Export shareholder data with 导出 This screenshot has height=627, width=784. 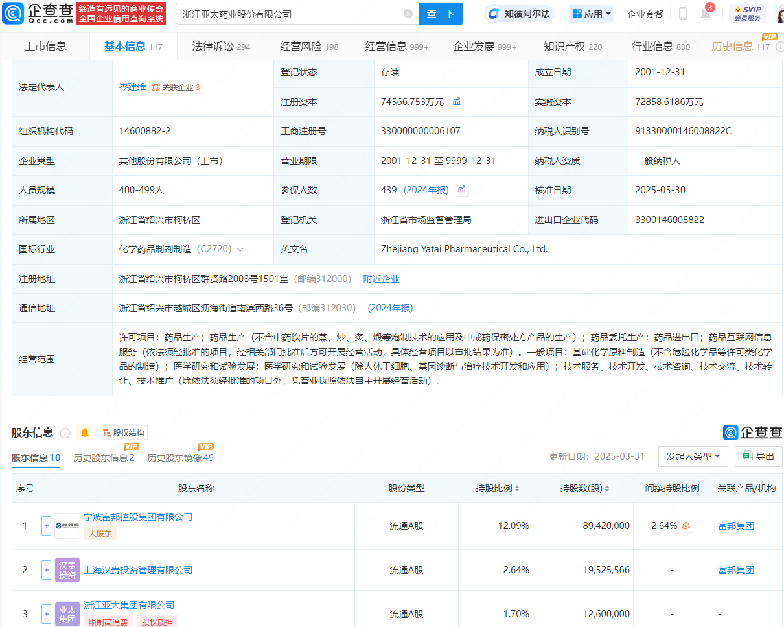click(x=759, y=456)
